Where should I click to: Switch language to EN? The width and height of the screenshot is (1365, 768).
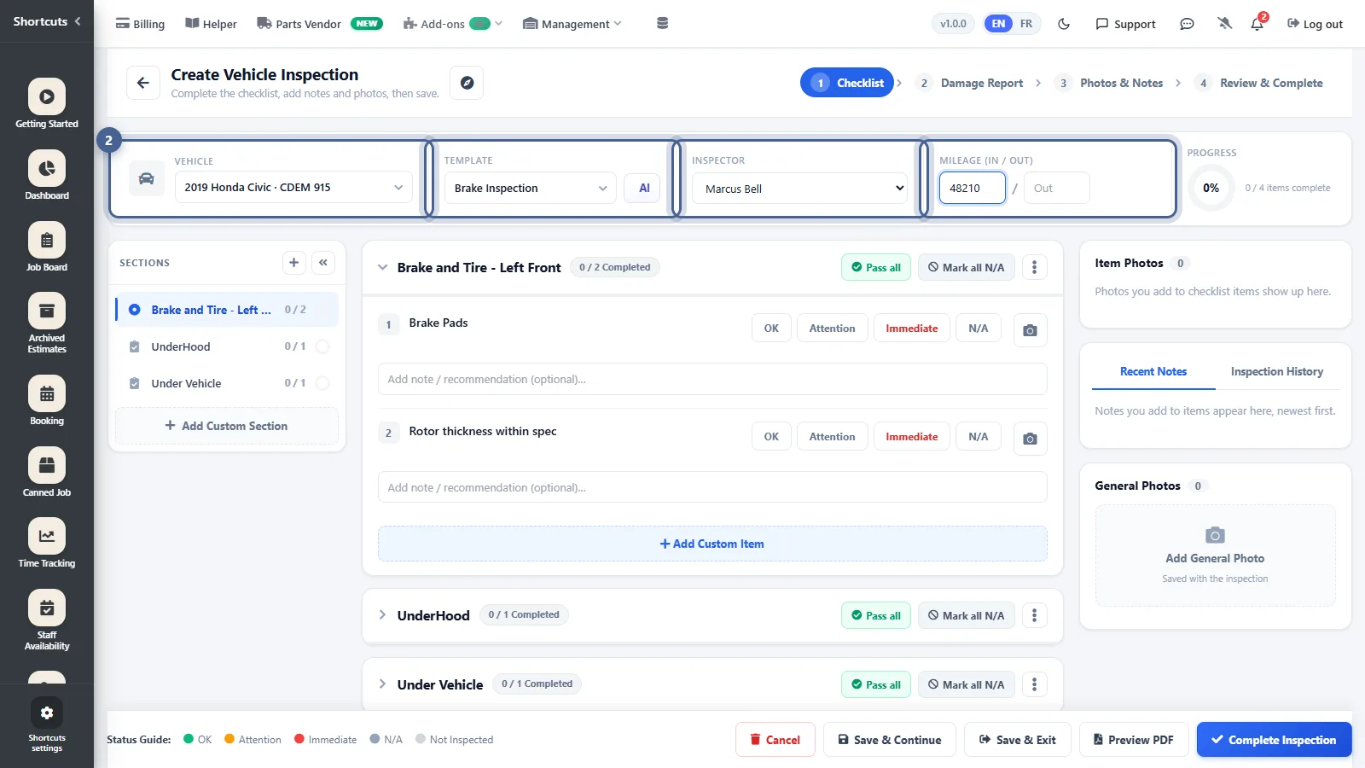click(998, 24)
